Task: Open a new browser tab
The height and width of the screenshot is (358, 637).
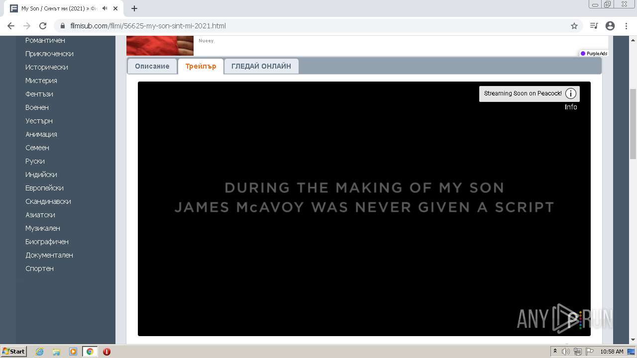Action: pos(134,8)
